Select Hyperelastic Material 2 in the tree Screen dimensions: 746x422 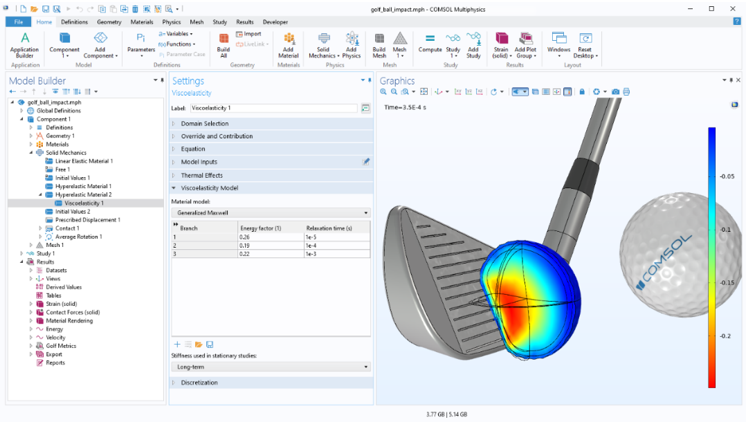coord(83,194)
